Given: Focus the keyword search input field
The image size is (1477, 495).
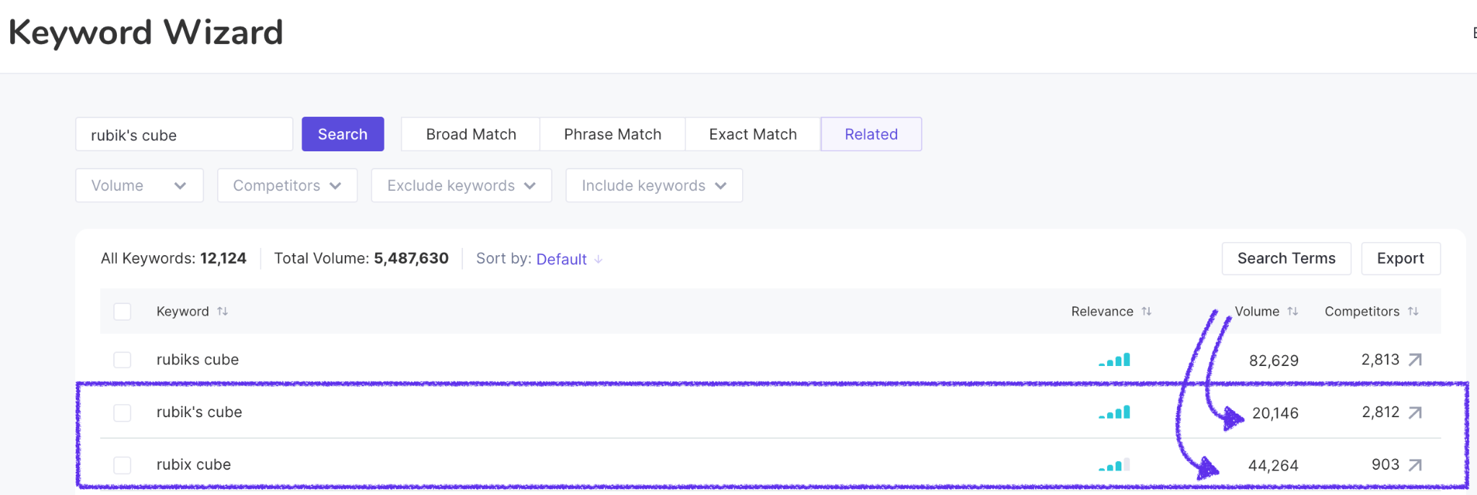Looking at the screenshot, I should pyautogui.click(x=184, y=135).
